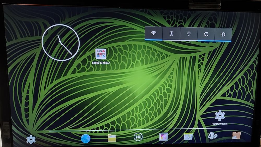The height and width of the screenshot is (147, 261).
Task: Open the brown box app icon
Action: click(x=236, y=135)
